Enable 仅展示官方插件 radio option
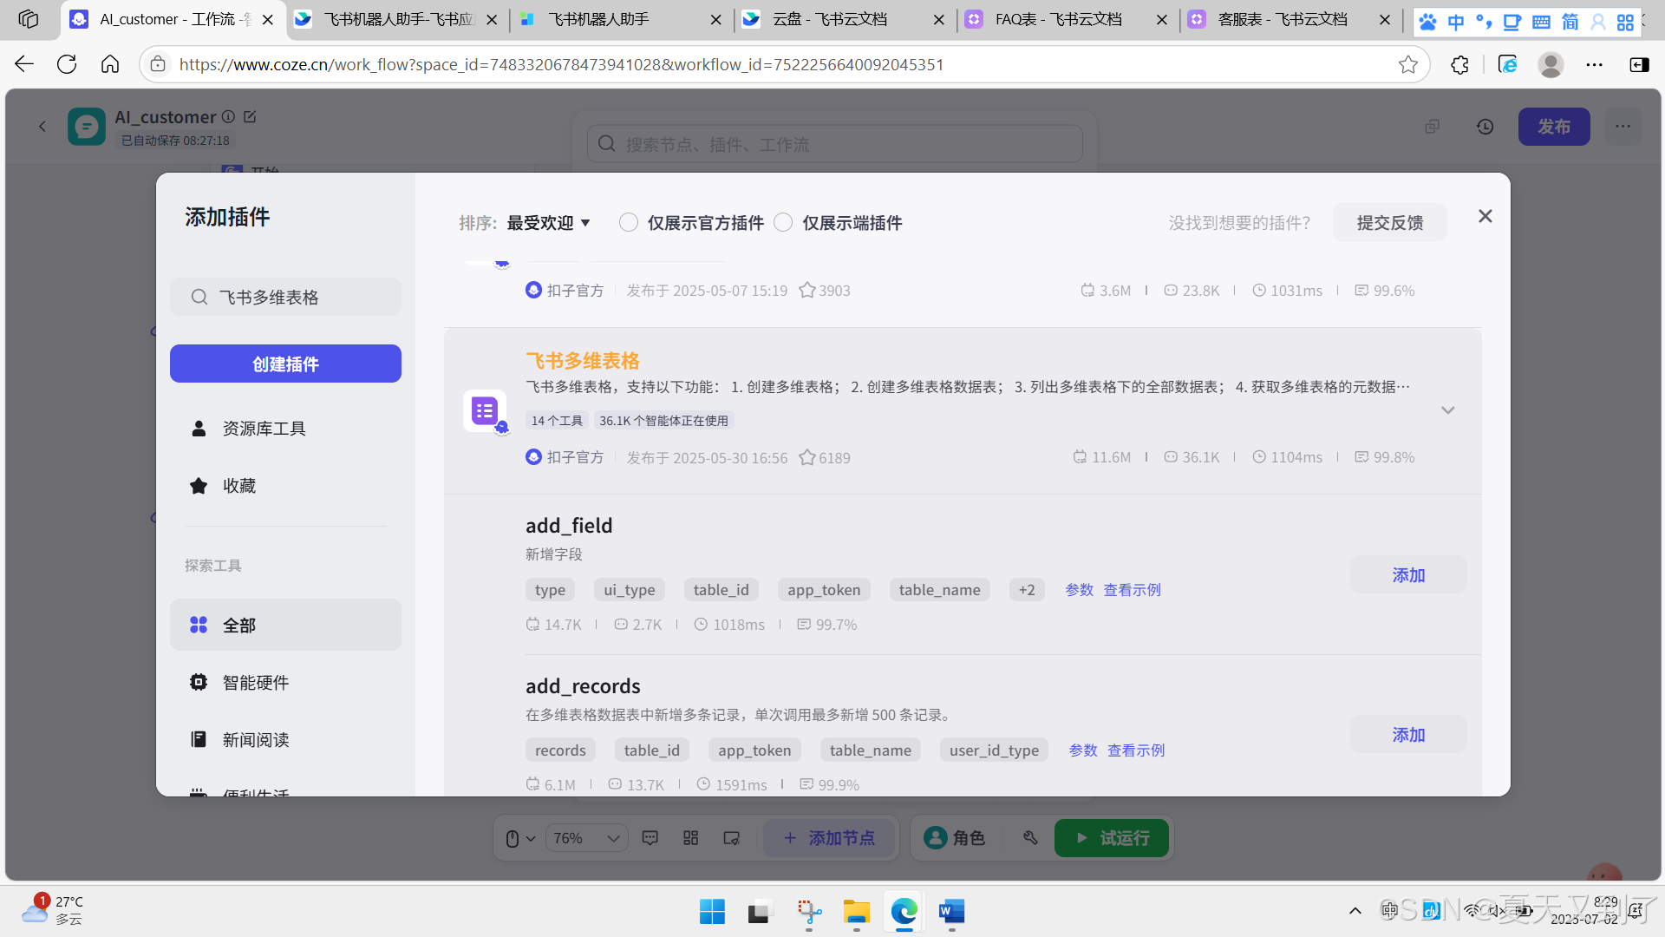 pyautogui.click(x=629, y=223)
